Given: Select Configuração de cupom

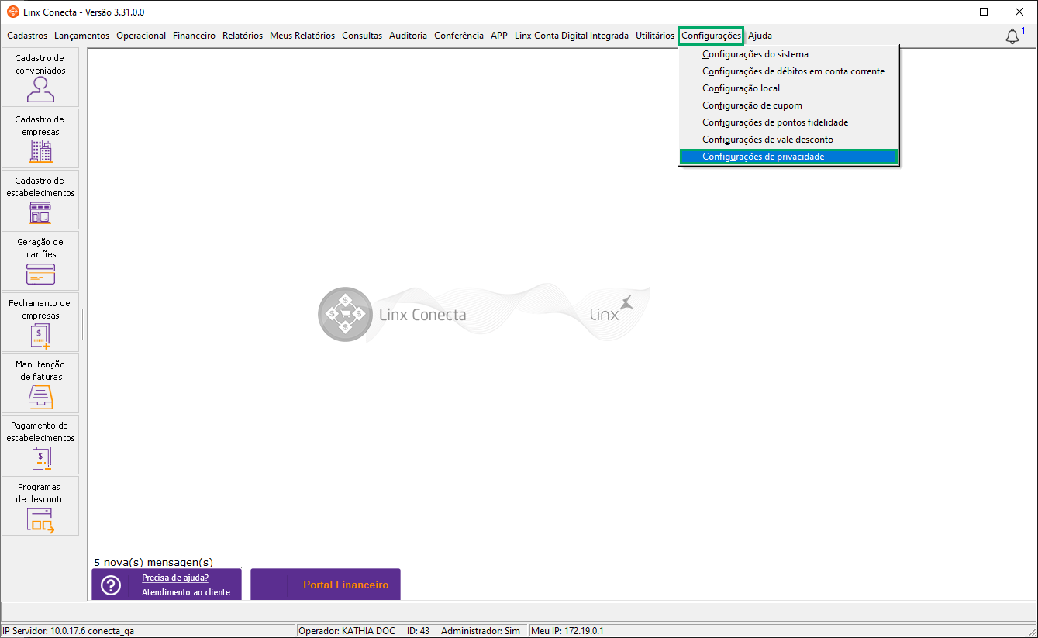Looking at the screenshot, I should coord(788,105).
